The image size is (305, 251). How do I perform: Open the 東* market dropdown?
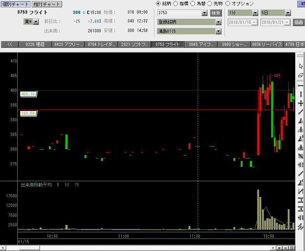(x=36, y=22)
